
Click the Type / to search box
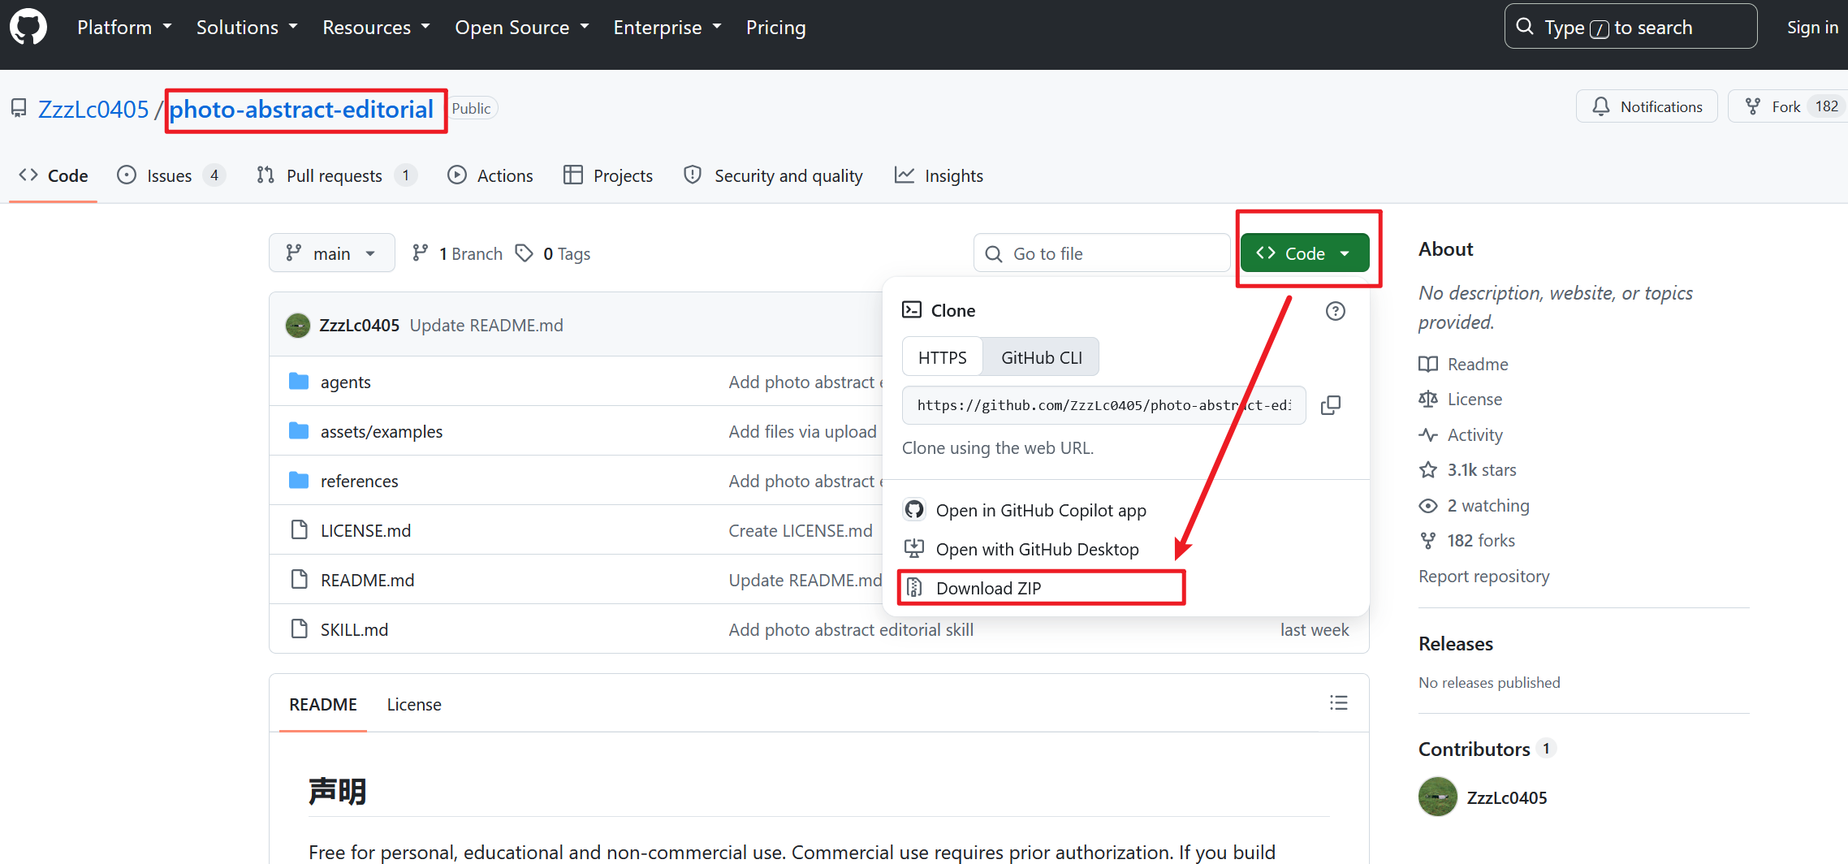(x=1630, y=27)
